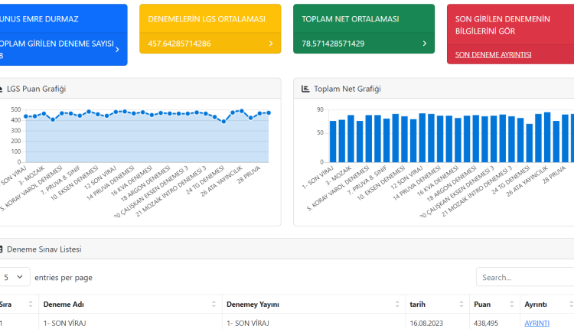Click the chevron on the yellow LGS average card
The image size is (574, 329).
270,44
